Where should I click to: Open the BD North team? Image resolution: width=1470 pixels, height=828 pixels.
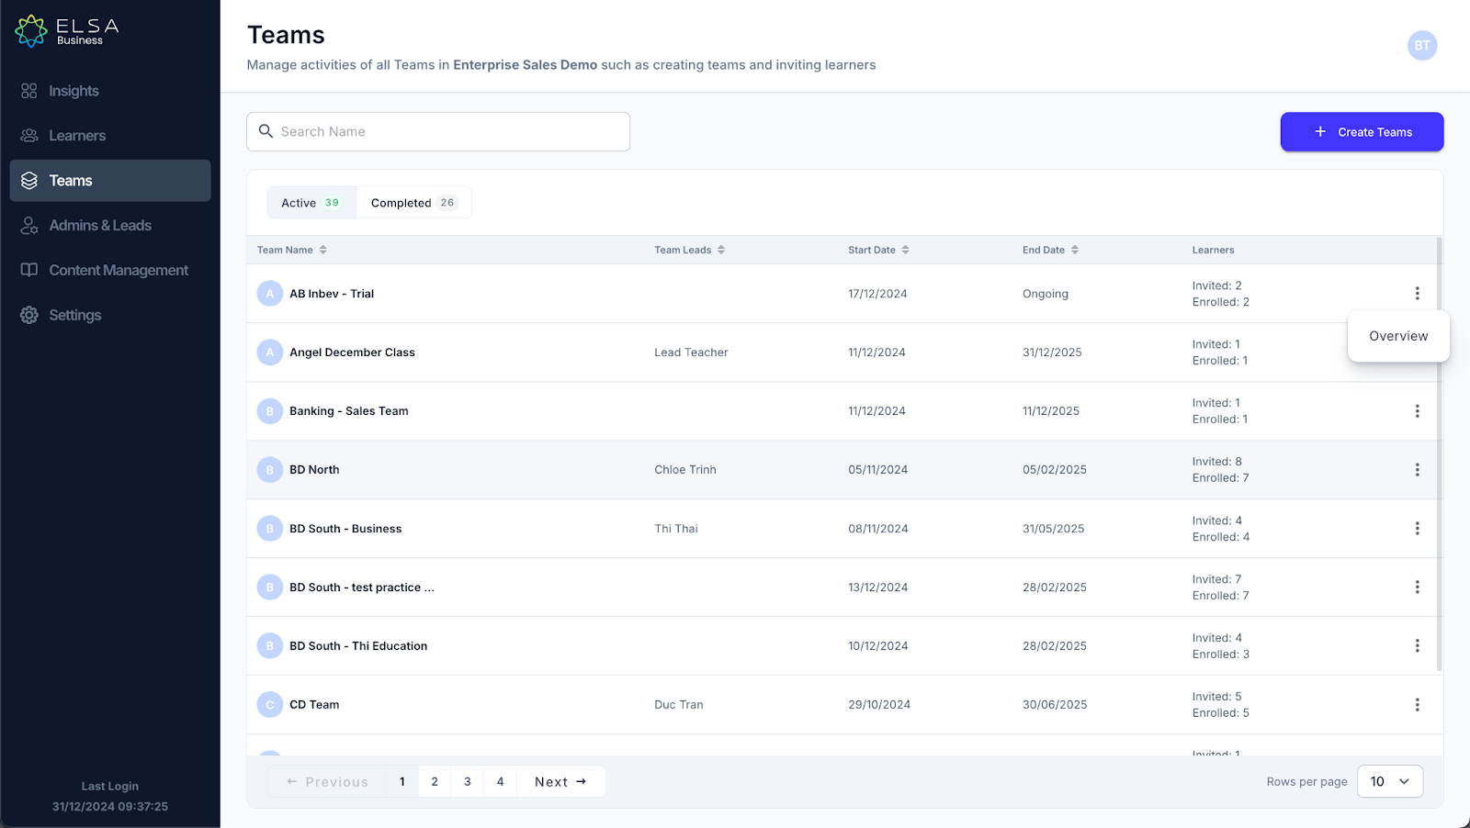click(314, 470)
